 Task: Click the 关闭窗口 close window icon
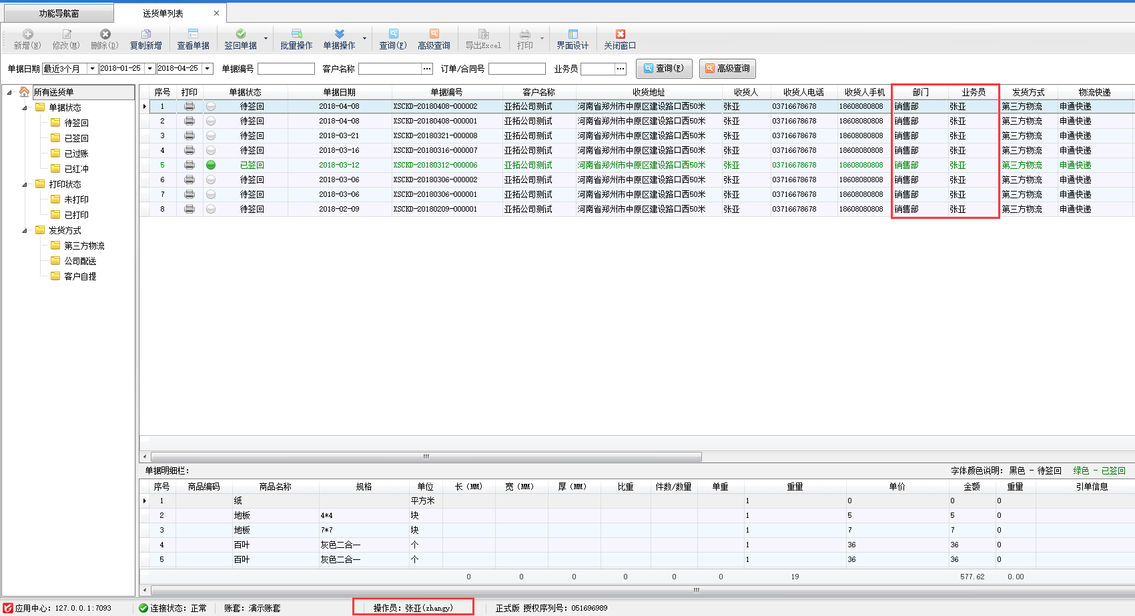point(620,34)
